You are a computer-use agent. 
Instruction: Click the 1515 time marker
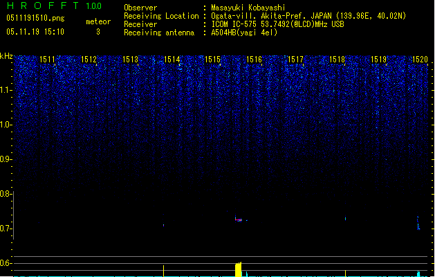(213, 60)
